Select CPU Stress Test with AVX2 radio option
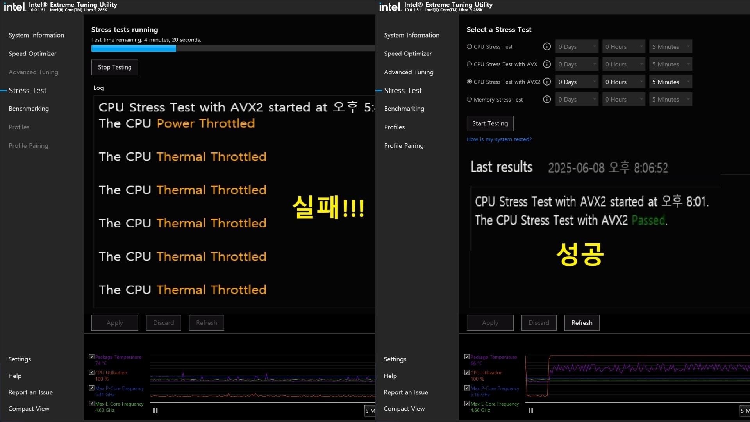Screen dimensions: 750x422 pos(469,82)
